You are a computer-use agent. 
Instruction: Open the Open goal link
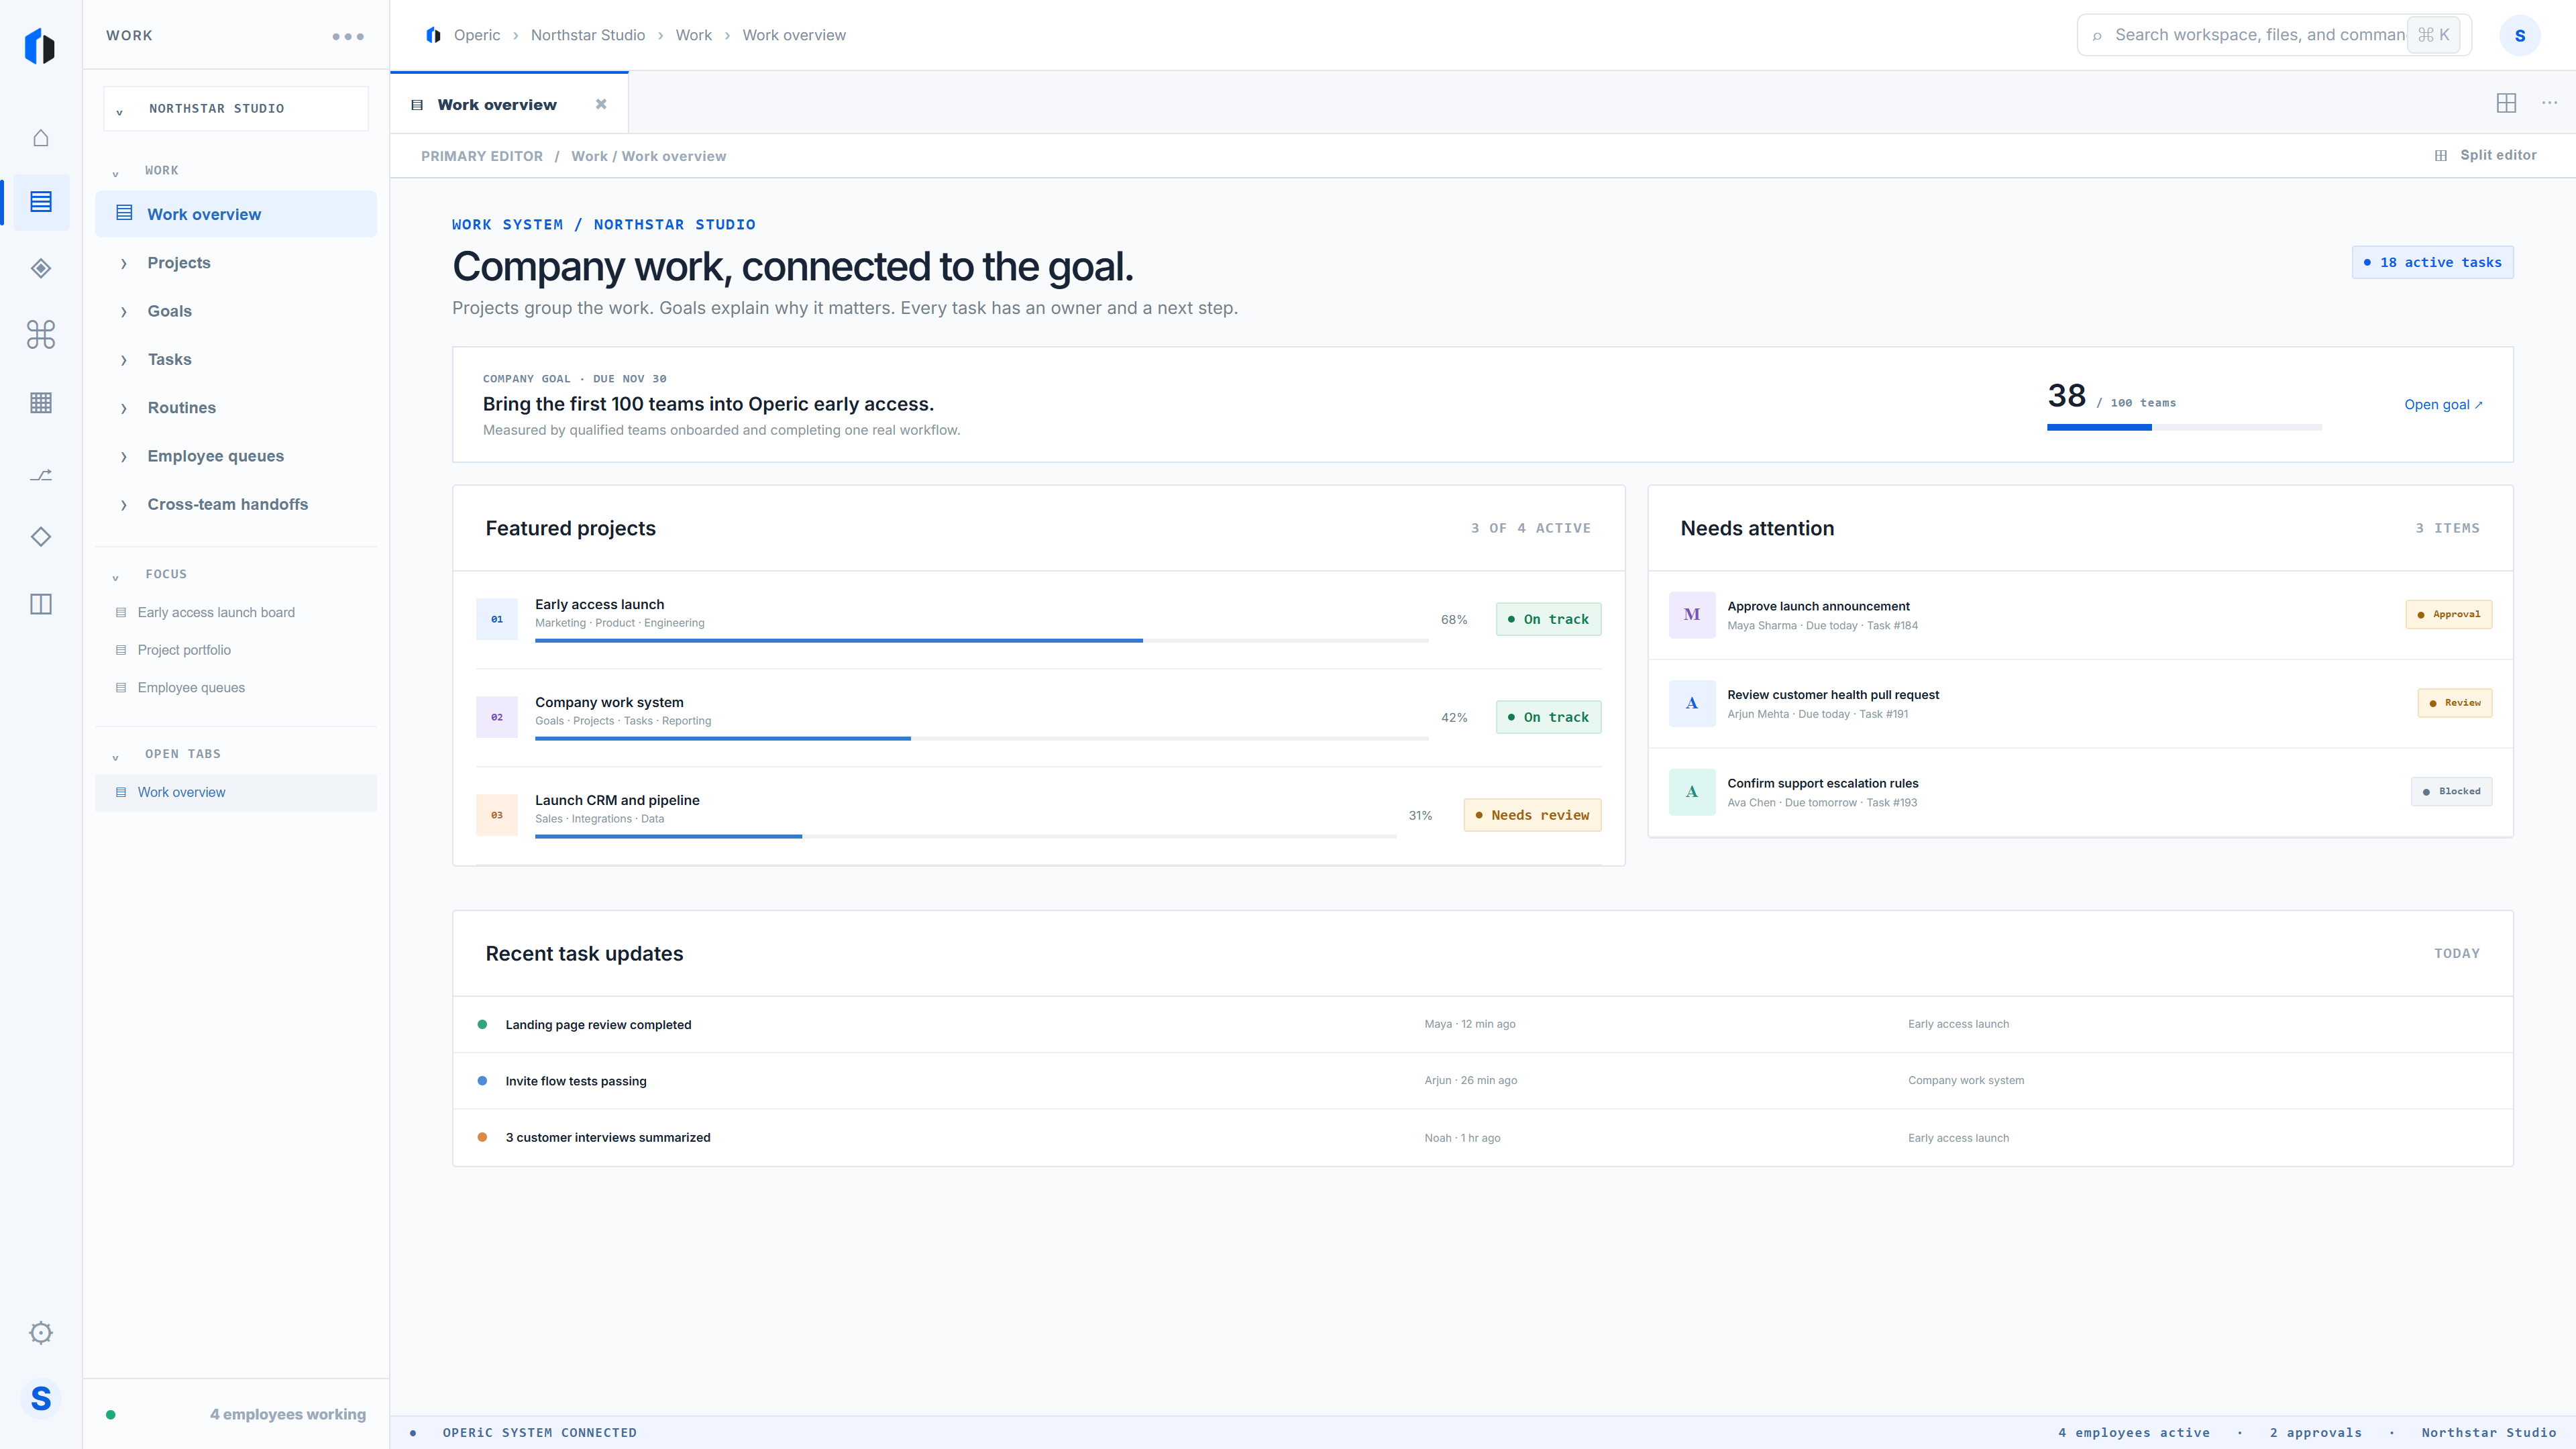coord(2443,404)
